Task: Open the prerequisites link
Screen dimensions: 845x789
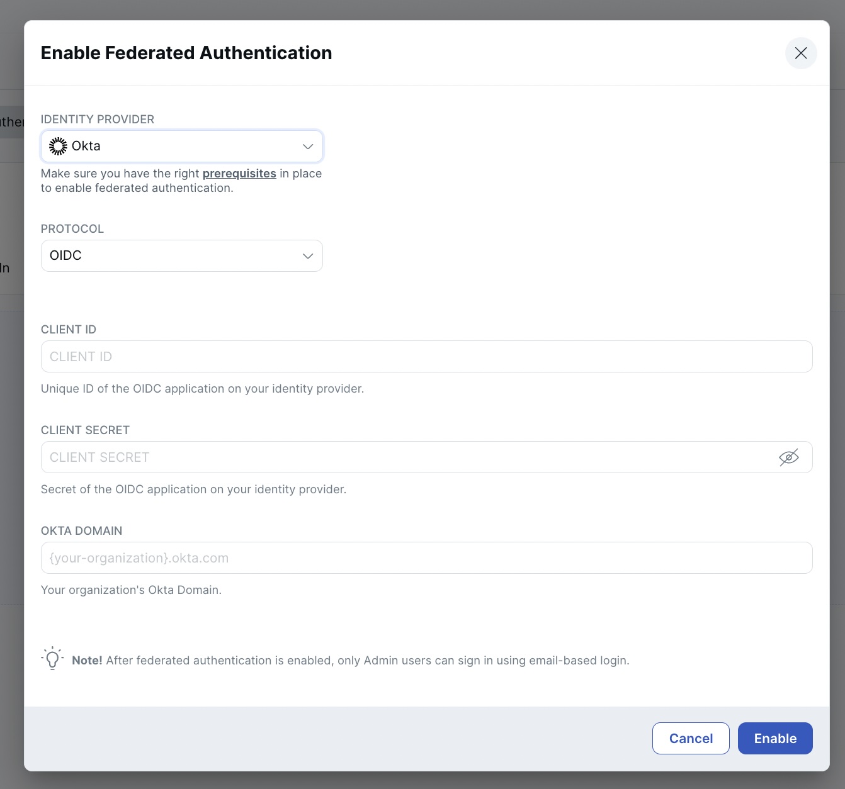Action: click(x=239, y=173)
